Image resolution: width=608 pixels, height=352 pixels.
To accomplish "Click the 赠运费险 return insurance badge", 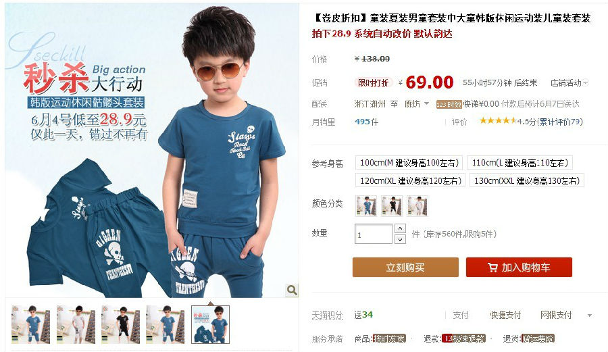I will click(538, 338).
